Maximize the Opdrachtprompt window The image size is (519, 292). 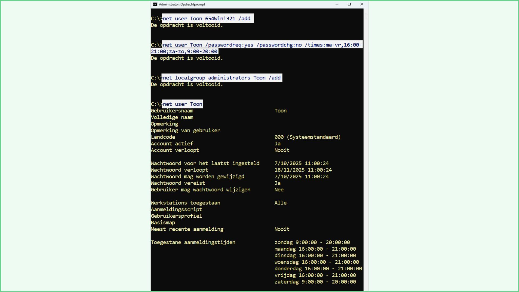pyautogui.click(x=349, y=4)
